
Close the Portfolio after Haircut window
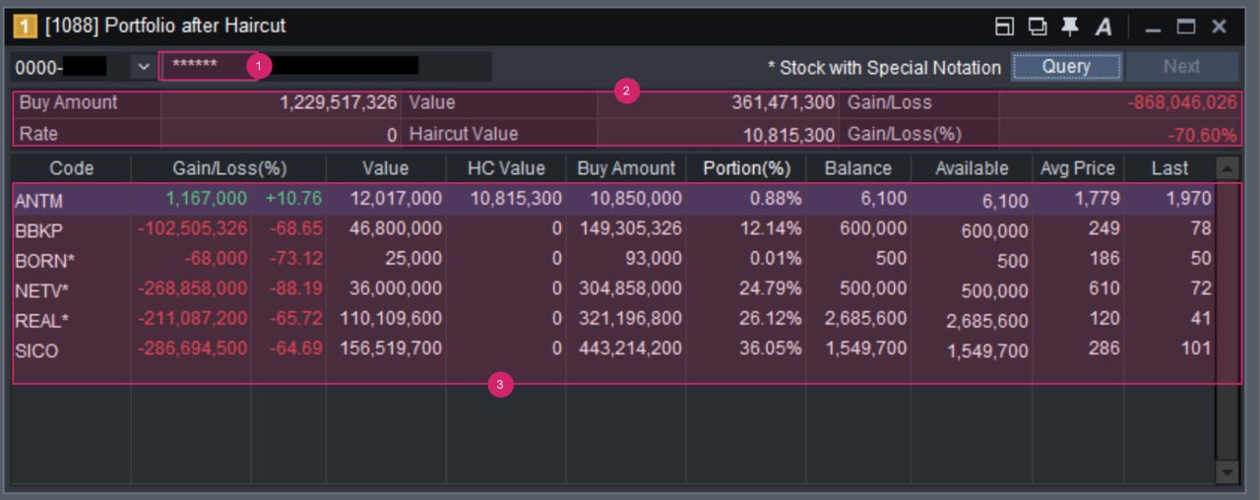1219,27
